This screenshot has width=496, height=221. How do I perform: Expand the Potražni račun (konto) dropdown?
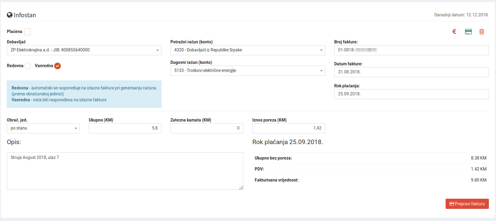click(x=248, y=50)
